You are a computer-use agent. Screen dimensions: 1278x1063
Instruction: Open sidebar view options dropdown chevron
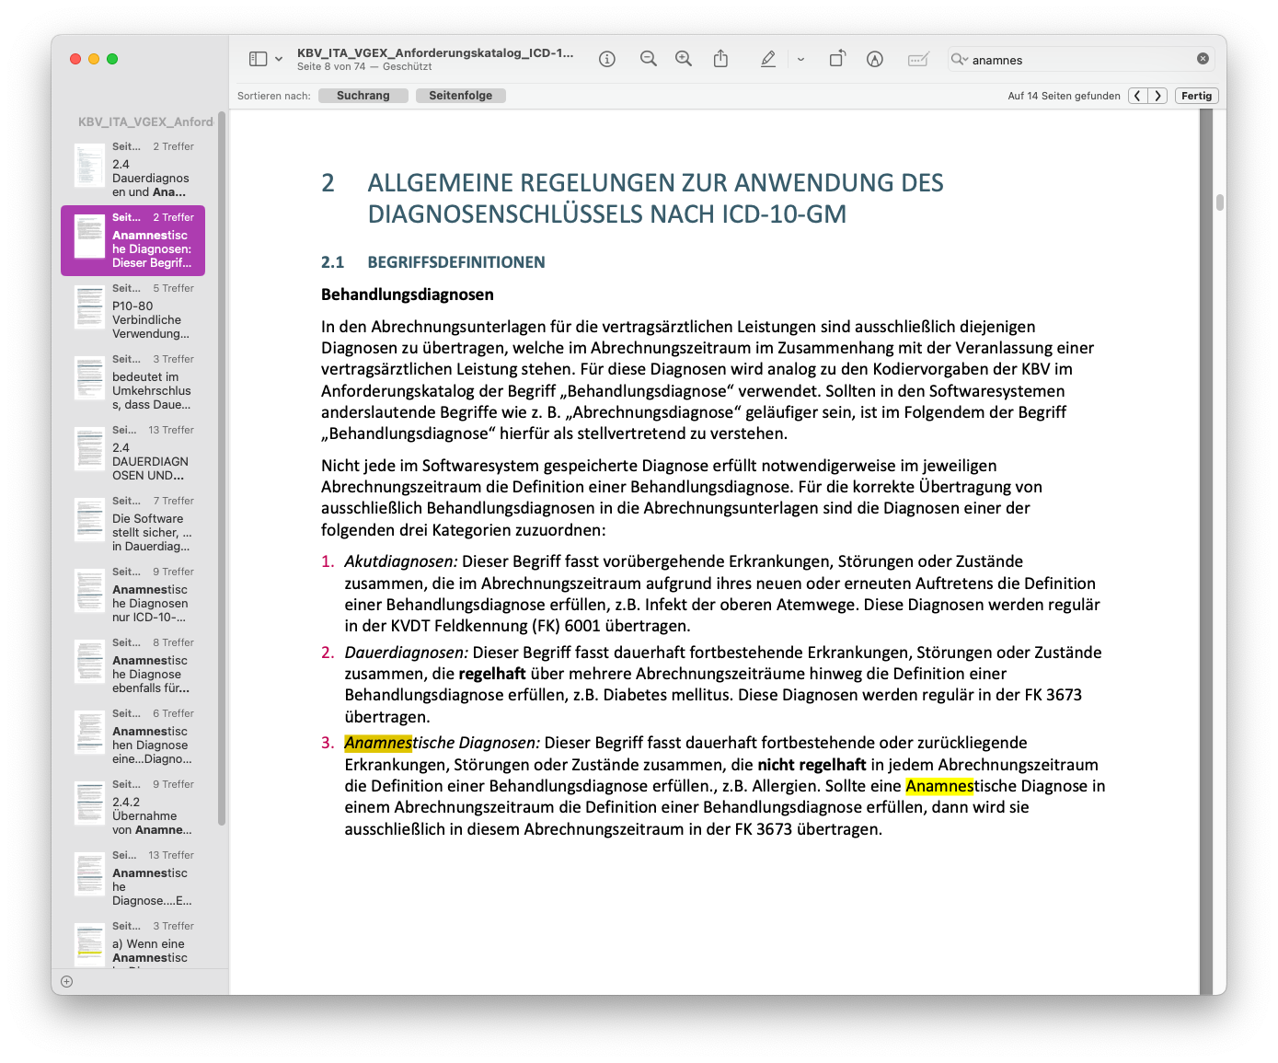pos(279,59)
